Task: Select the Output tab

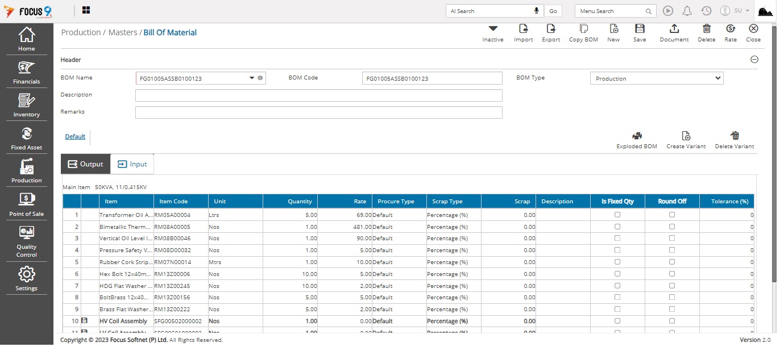Action: coord(85,164)
